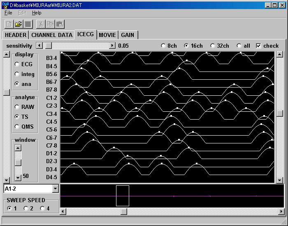The height and width of the screenshot is (226, 288).
Task: Set sweep speed to 4
Action: [42, 208]
